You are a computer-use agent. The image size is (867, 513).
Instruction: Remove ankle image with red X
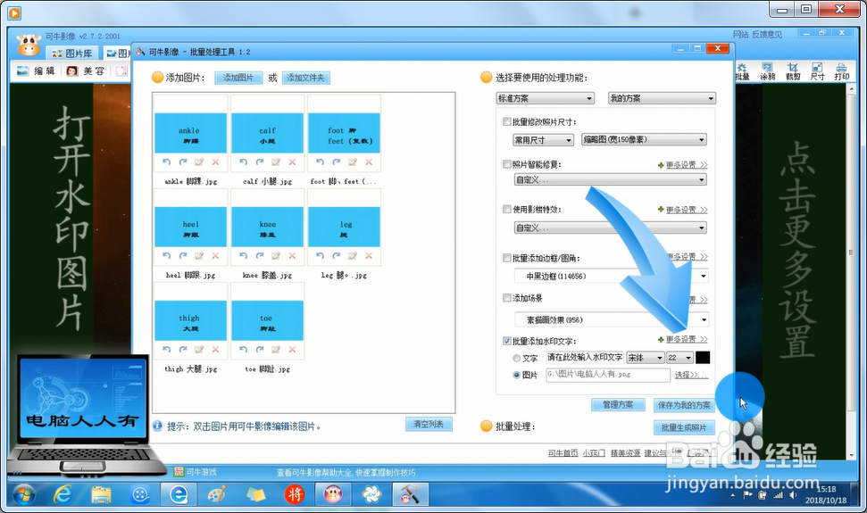pyautogui.click(x=216, y=161)
